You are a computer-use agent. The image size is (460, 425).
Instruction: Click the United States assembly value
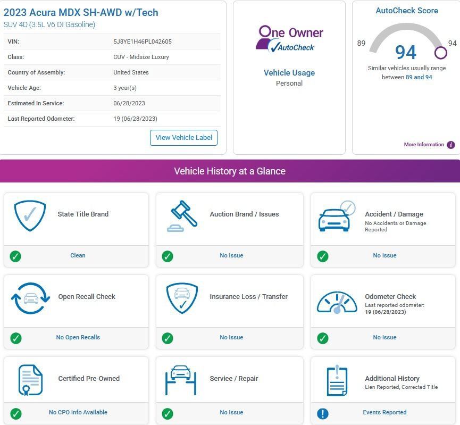pos(131,72)
